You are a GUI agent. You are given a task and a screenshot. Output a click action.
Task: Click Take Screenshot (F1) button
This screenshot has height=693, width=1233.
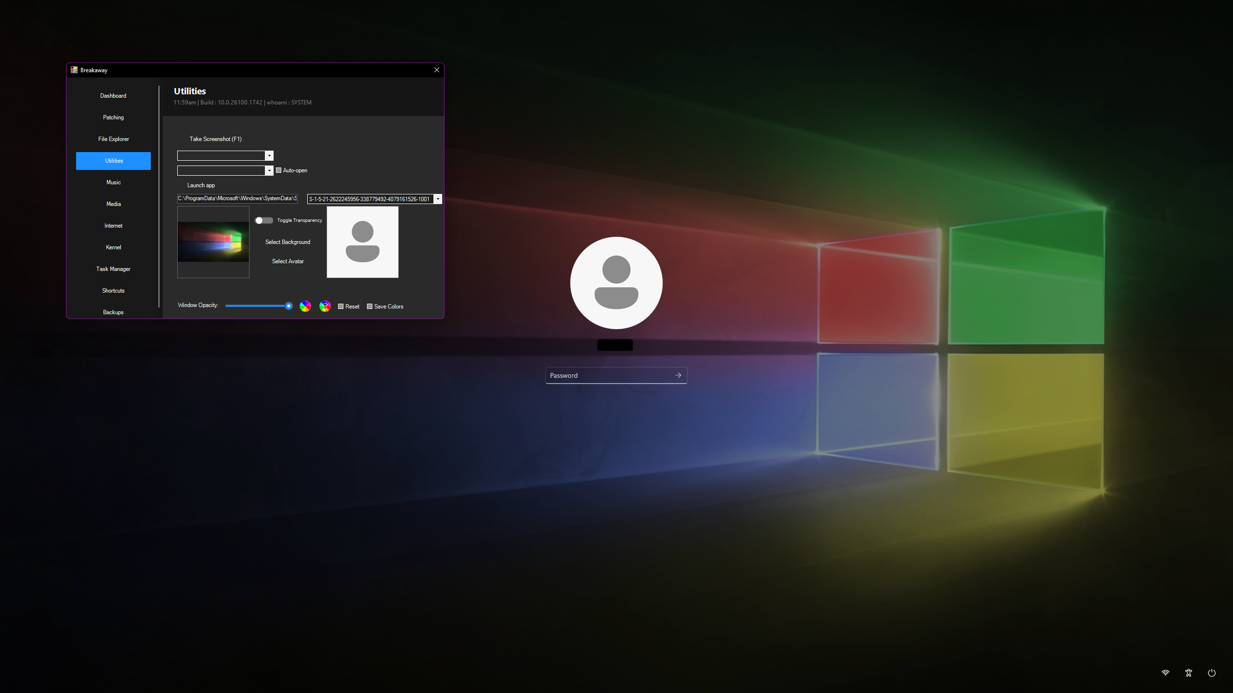(215, 139)
